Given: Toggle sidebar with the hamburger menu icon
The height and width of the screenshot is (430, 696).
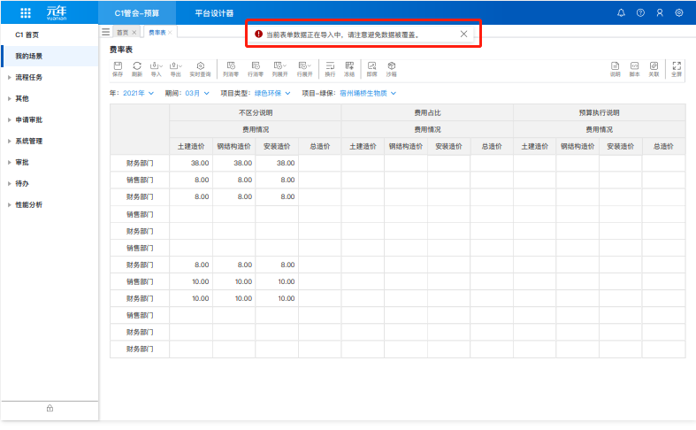Looking at the screenshot, I should click(x=106, y=32).
